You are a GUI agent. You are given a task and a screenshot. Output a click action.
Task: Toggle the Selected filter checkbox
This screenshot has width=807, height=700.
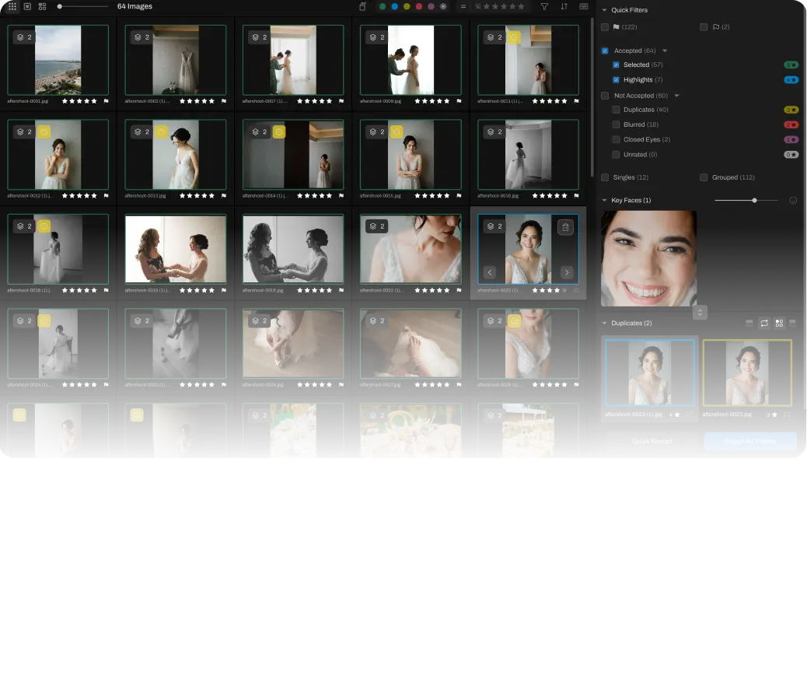point(617,65)
